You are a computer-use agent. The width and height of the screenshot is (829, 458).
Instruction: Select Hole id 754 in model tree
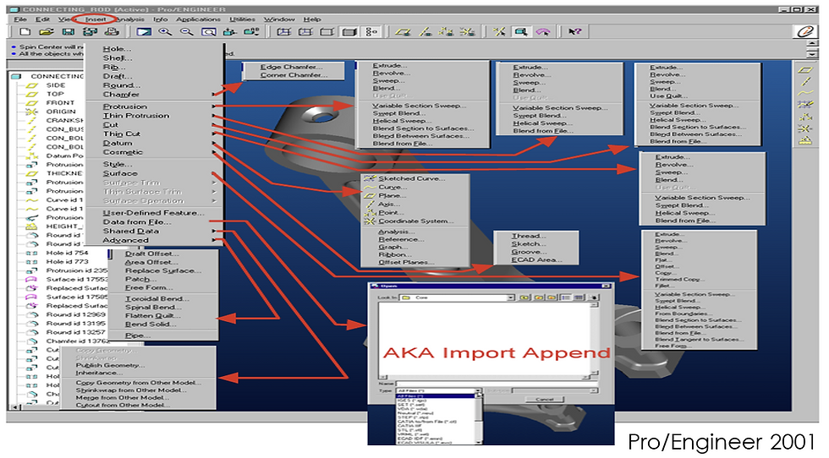(x=67, y=253)
